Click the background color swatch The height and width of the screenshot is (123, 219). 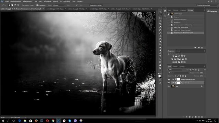[161, 77]
